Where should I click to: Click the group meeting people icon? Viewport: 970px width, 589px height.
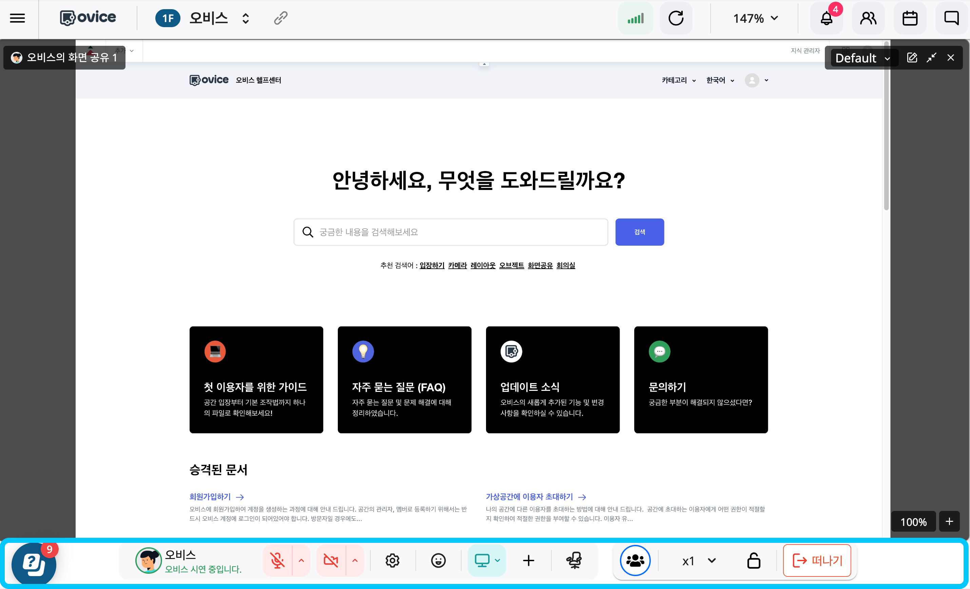click(635, 560)
